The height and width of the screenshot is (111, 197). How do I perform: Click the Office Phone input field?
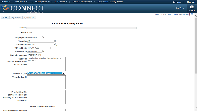coord(39,48)
